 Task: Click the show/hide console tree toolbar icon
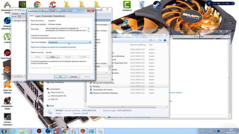pyautogui.click(x=19, y=17)
